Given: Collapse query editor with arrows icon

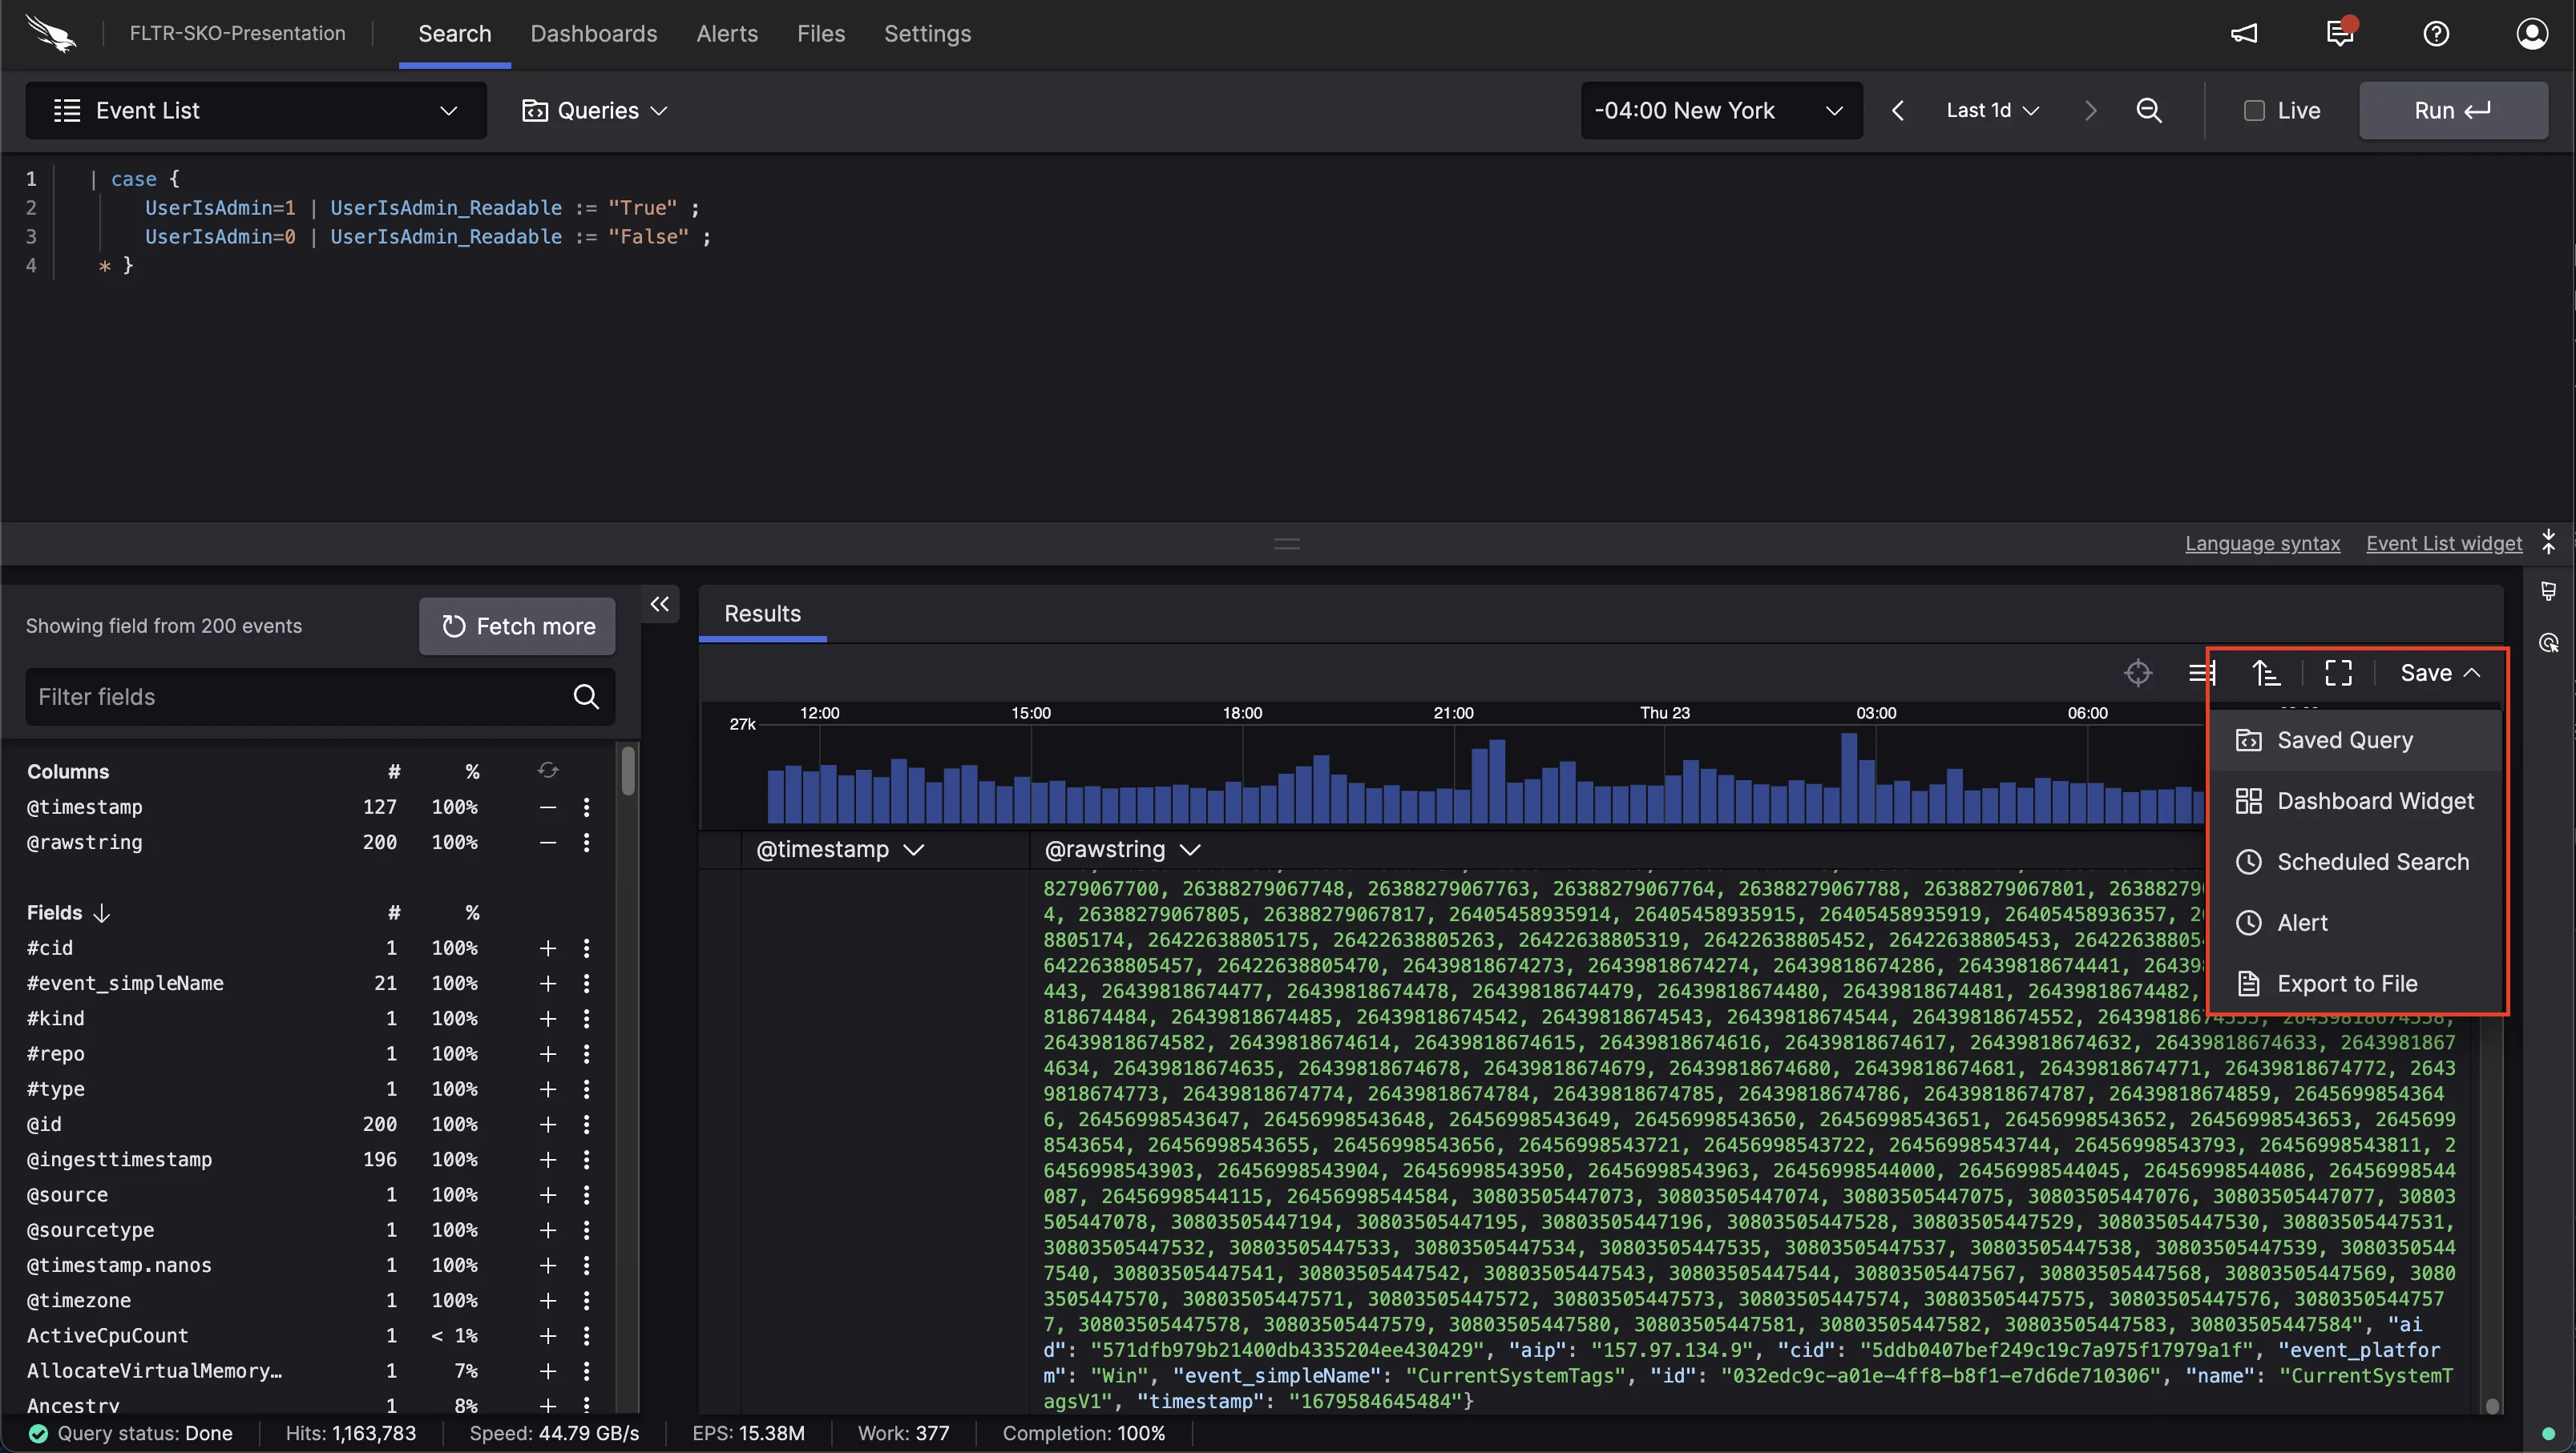Looking at the screenshot, I should 2549,541.
